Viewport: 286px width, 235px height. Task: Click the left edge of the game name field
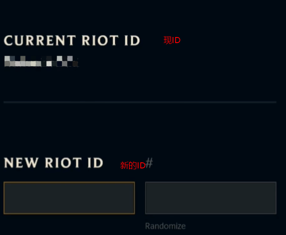pyautogui.click(x=9, y=198)
